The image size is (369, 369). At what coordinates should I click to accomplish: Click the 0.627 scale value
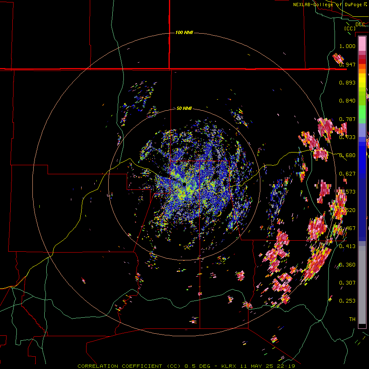coord(347,174)
